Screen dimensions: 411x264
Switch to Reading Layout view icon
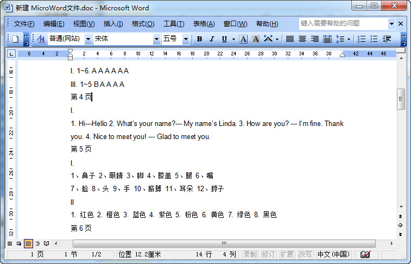[46, 244]
